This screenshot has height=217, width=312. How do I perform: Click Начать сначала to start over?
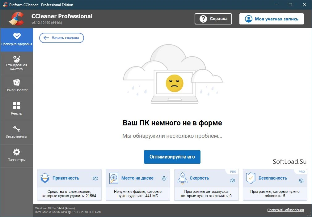[x=61, y=38]
